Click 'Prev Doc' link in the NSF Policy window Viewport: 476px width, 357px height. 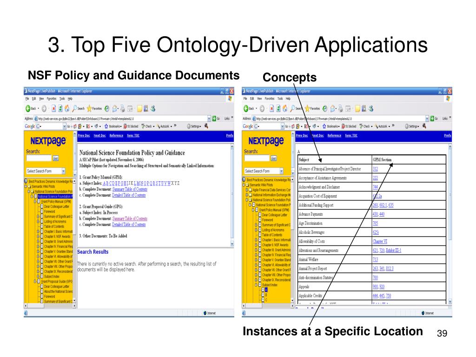(x=84, y=135)
